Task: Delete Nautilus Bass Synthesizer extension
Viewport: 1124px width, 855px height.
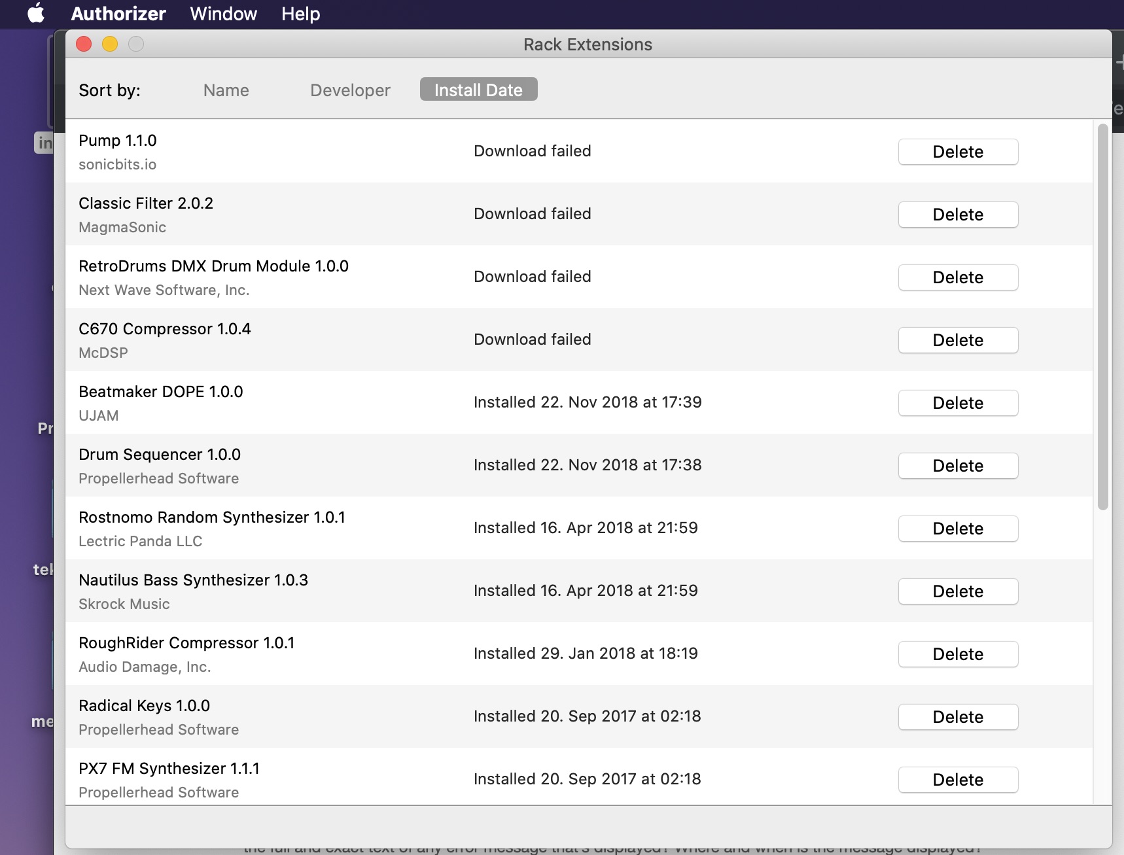Action: click(958, 591)
